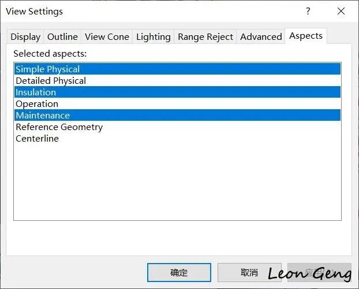Select the Detailed Physical aspect
The height and width of the screenshot is (289, 359).
pos(177,81)
